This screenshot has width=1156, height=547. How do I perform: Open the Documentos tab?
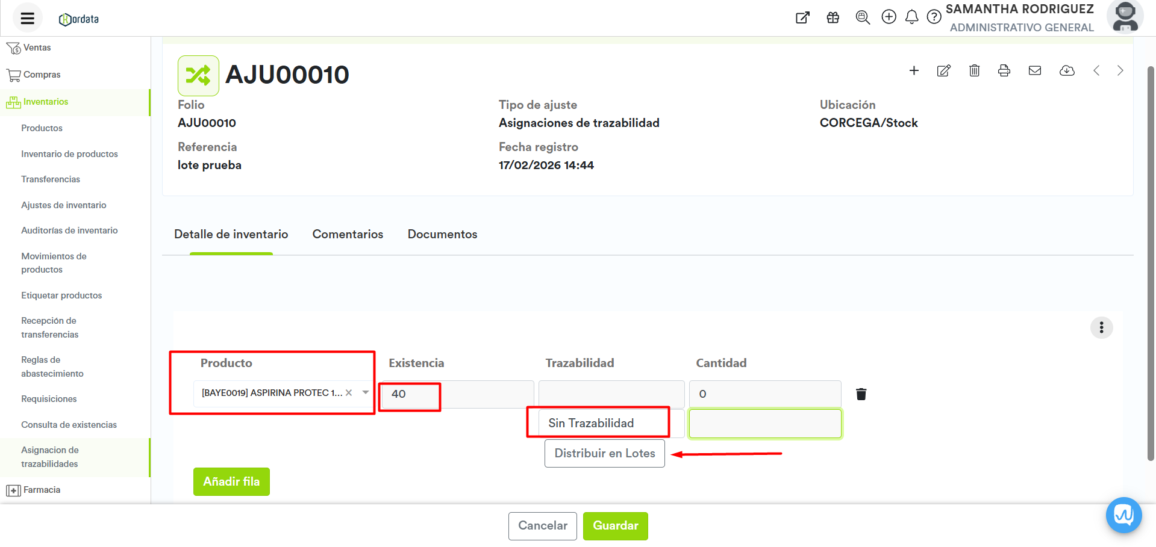[x=442, y=234]
